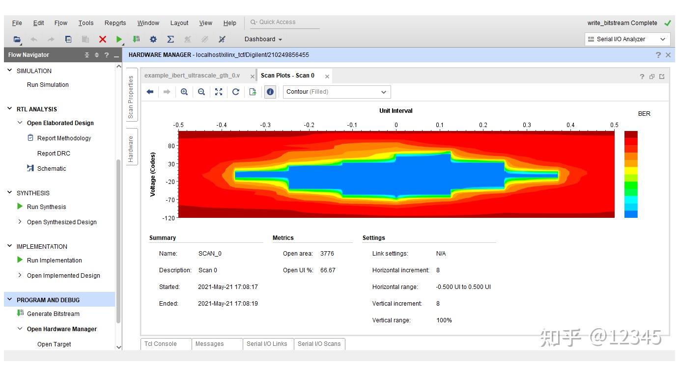
Task: Click the export scan plot icon
Action: (x=253, y=92)
